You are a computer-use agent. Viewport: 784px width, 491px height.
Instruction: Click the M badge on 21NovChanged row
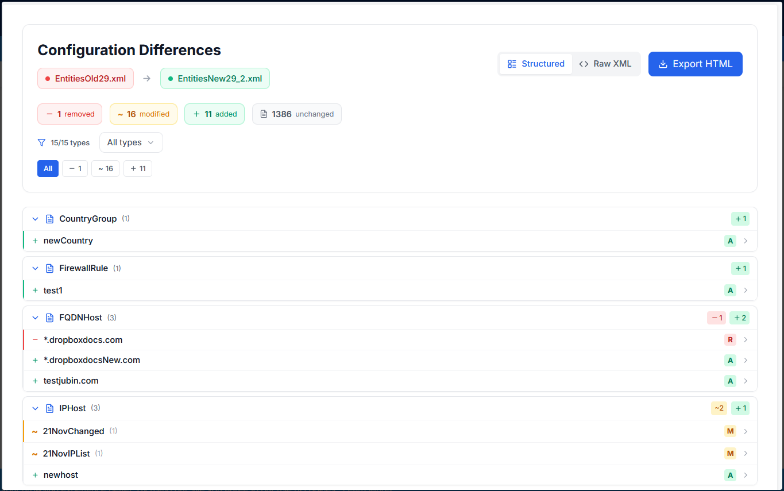730,431
